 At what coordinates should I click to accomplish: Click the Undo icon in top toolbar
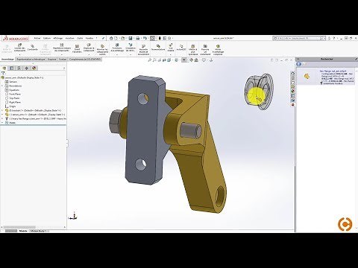[145, 38]
